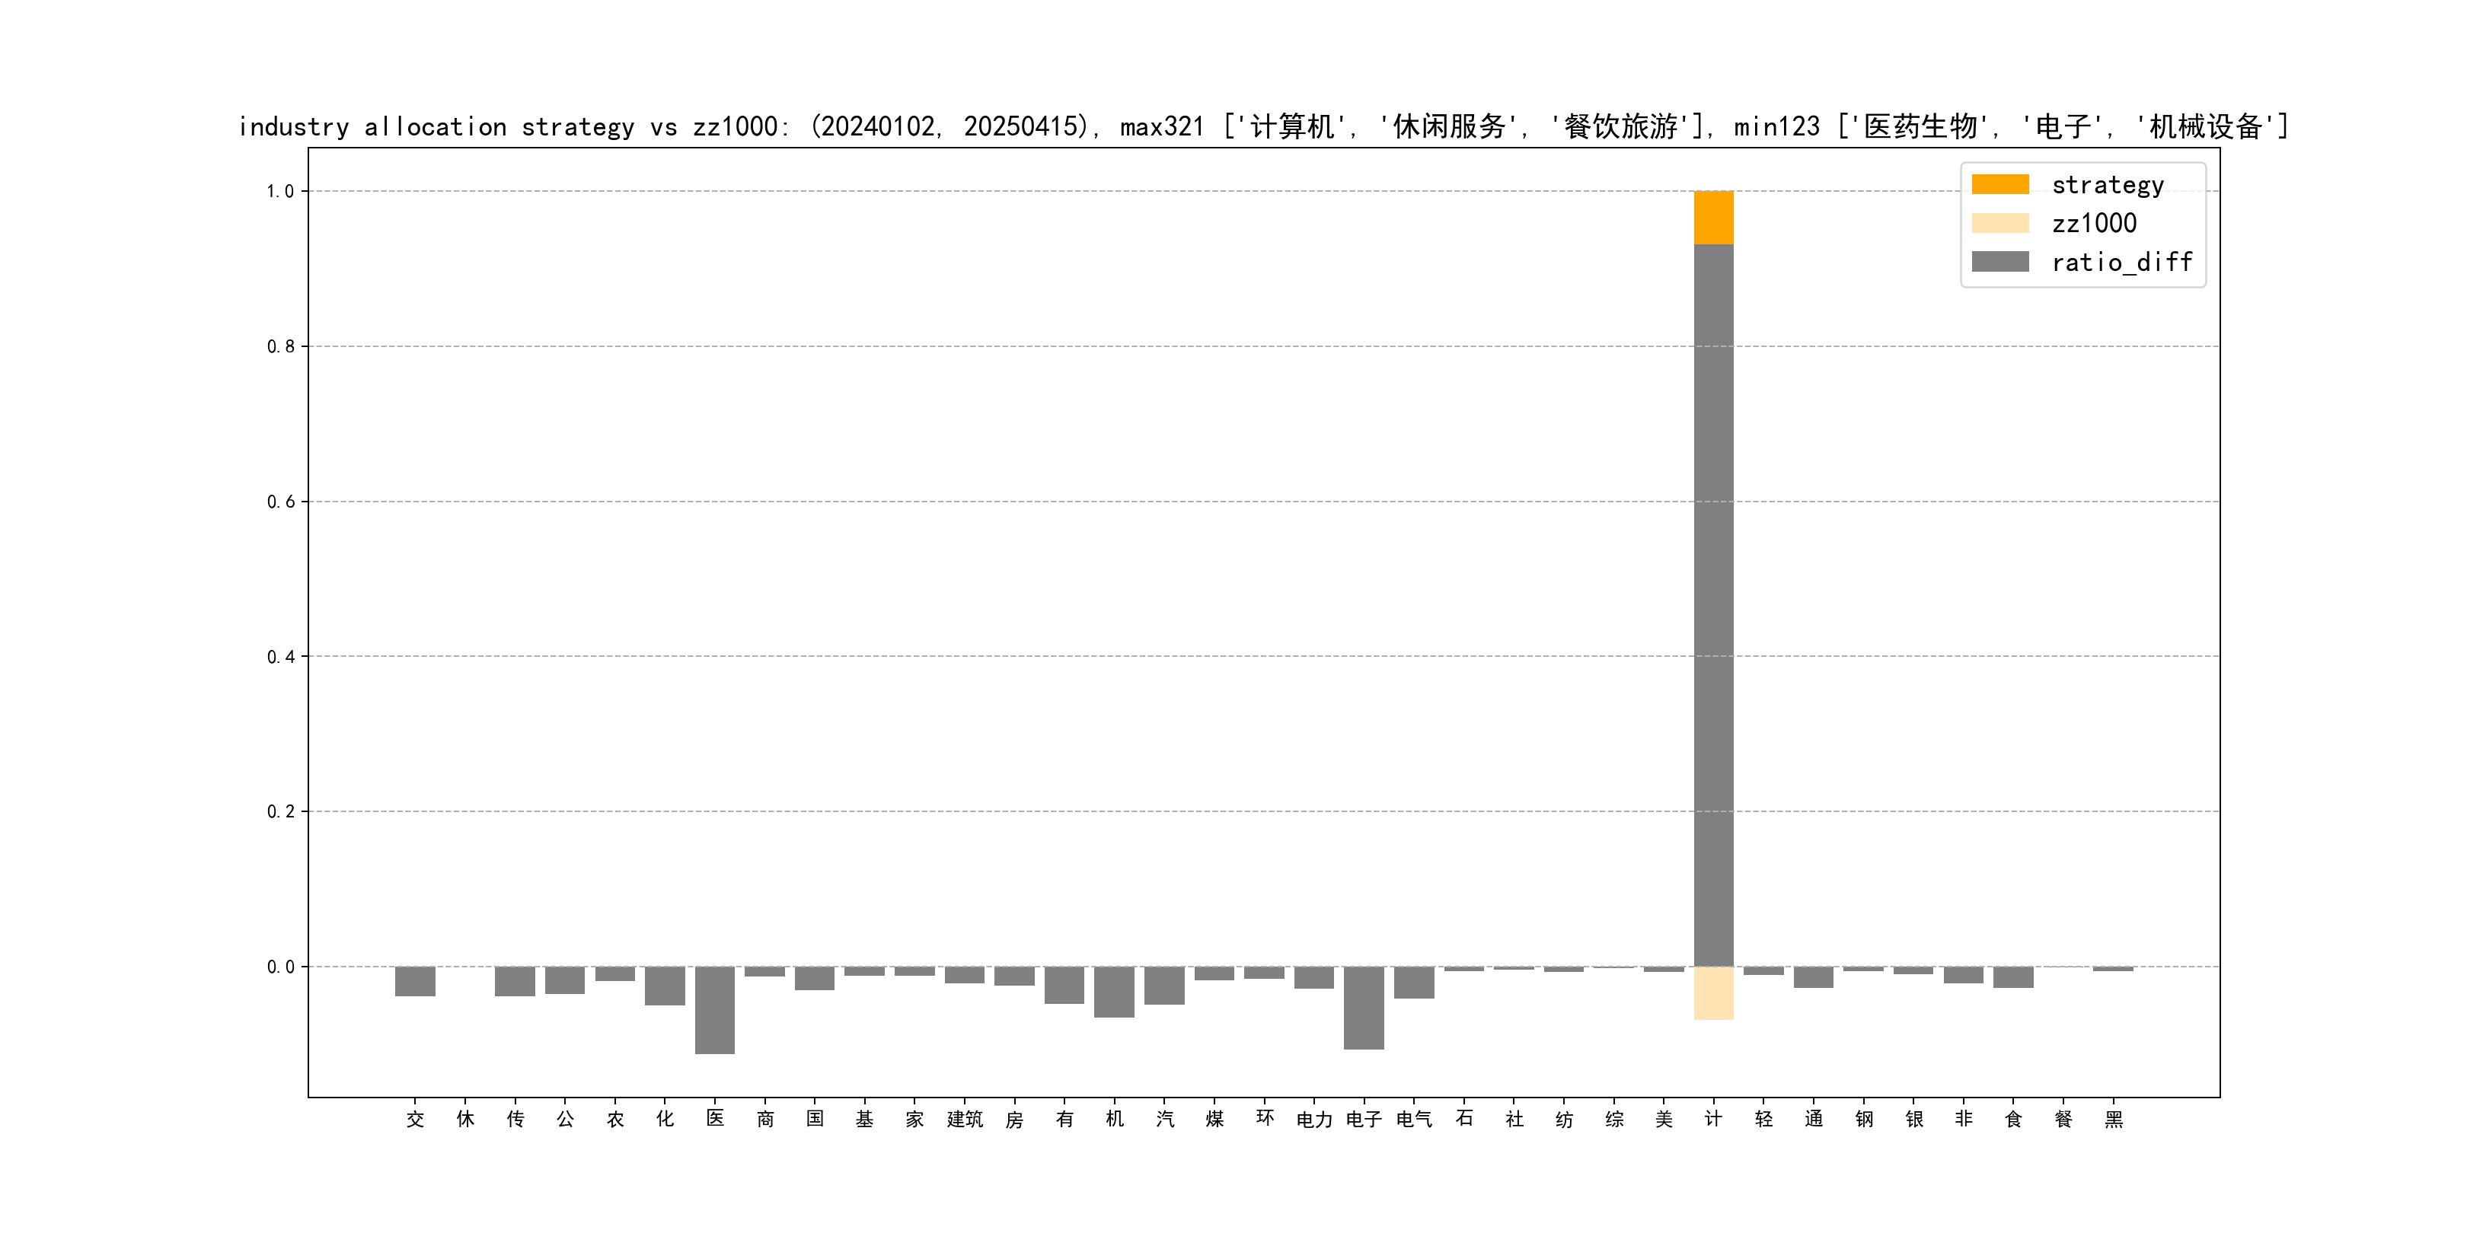Image resolution: width=2467 pixels, height=1233 pixels.
Task: Click the orange strategy legend swatch
Action: (1999, 183)
